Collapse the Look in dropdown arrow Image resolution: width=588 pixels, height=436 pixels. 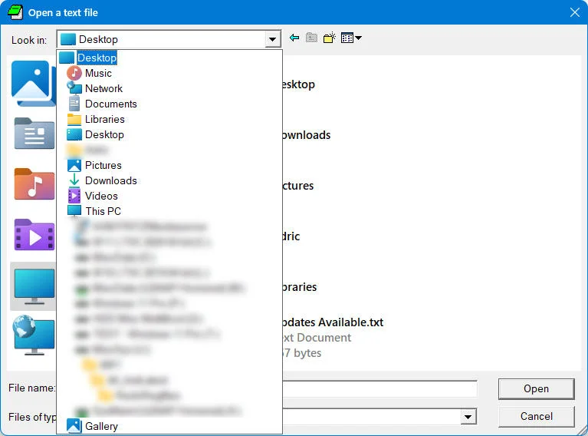[273, 39]
